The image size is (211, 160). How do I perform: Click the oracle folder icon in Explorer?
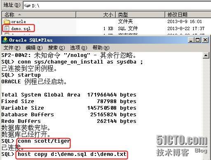tap(7, 21)
